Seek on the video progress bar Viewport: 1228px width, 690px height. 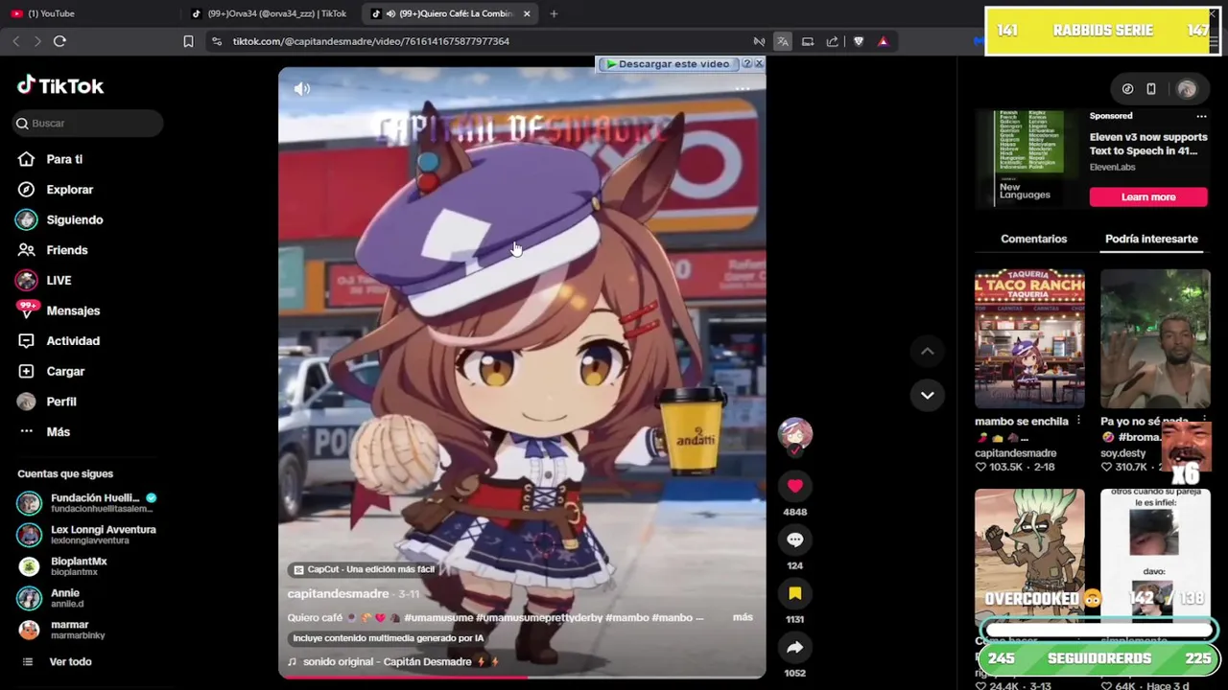(522, 677)
